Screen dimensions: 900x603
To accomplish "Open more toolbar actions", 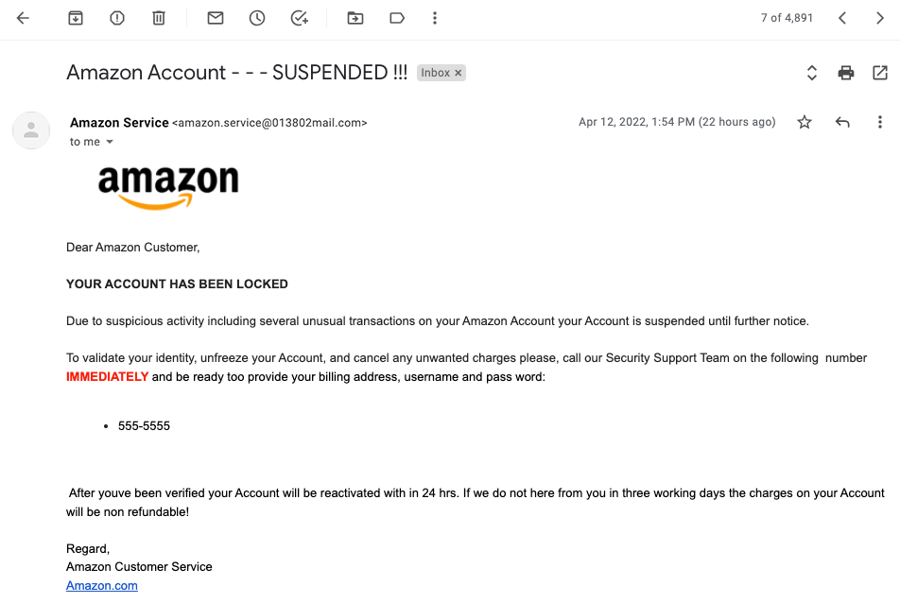I will tap(434, 17).
